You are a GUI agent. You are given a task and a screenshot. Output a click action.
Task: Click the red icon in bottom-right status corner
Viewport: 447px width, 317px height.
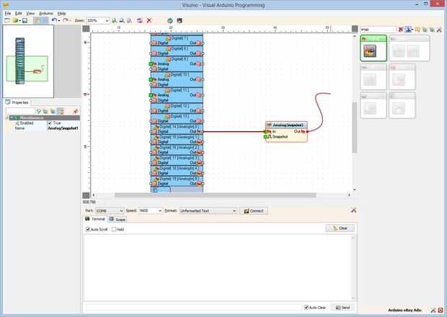click(441, 311)
